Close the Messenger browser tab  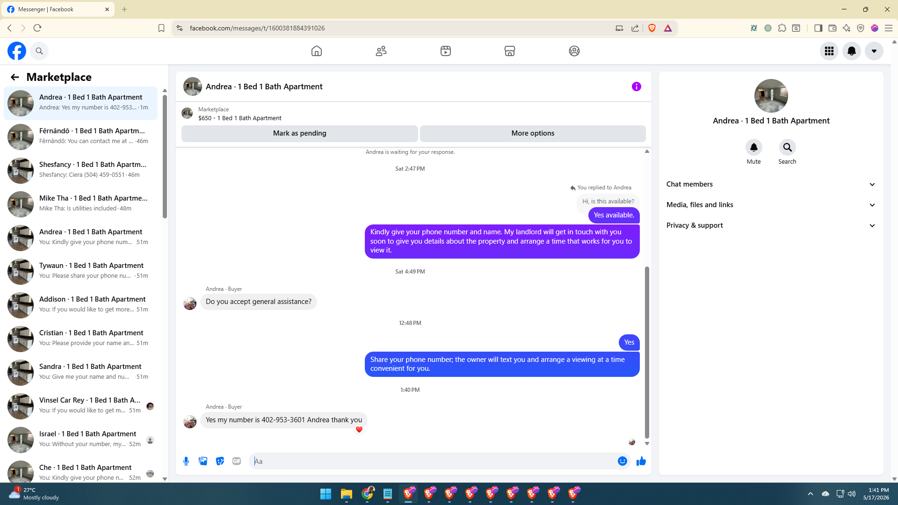click(x=107, y=9)
